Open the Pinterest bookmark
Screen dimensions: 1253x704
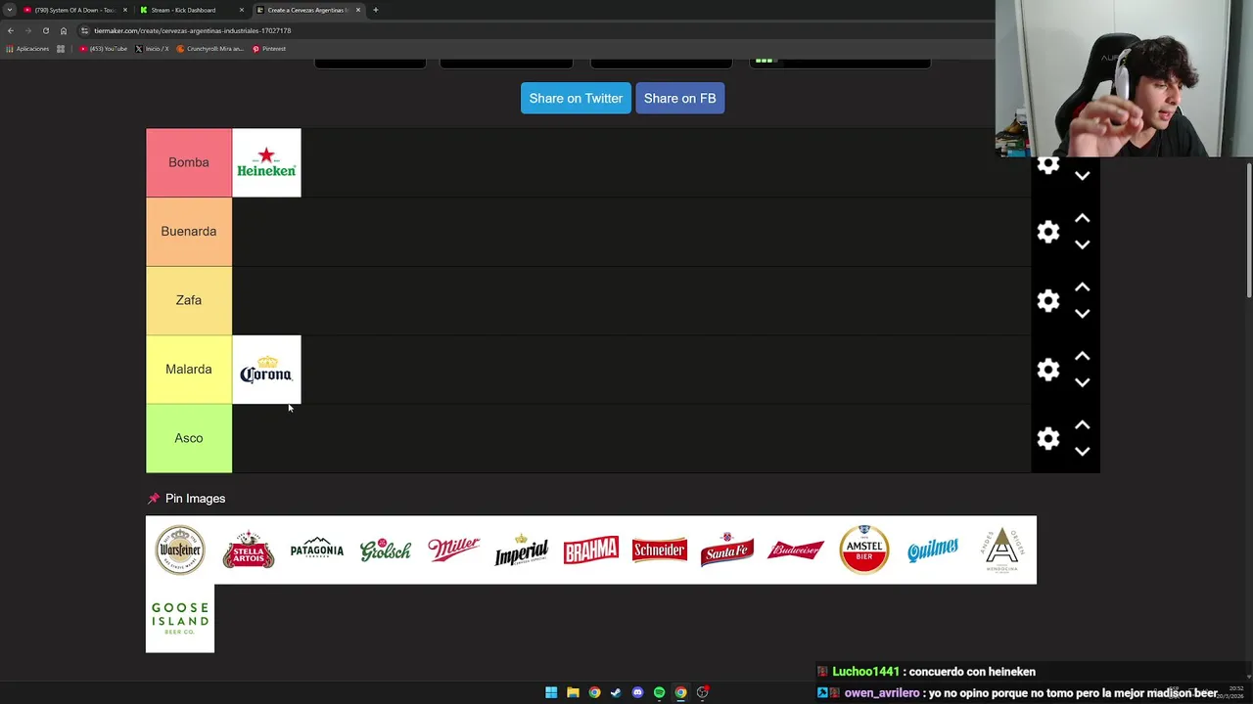coord(269,49)
